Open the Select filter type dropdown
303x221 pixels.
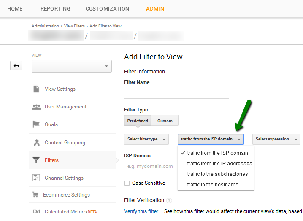click(x=146, y=139)
